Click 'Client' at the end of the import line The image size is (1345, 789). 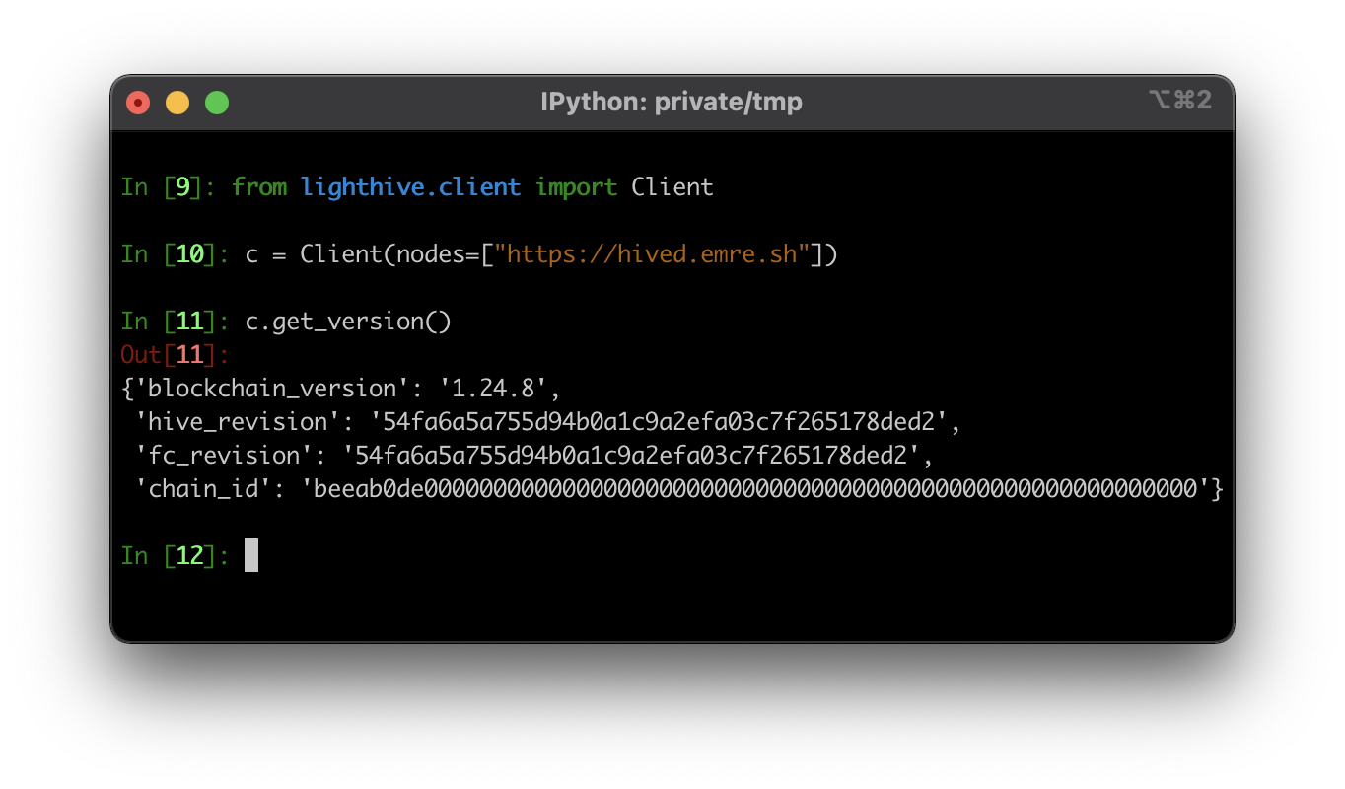click(672, 187)
